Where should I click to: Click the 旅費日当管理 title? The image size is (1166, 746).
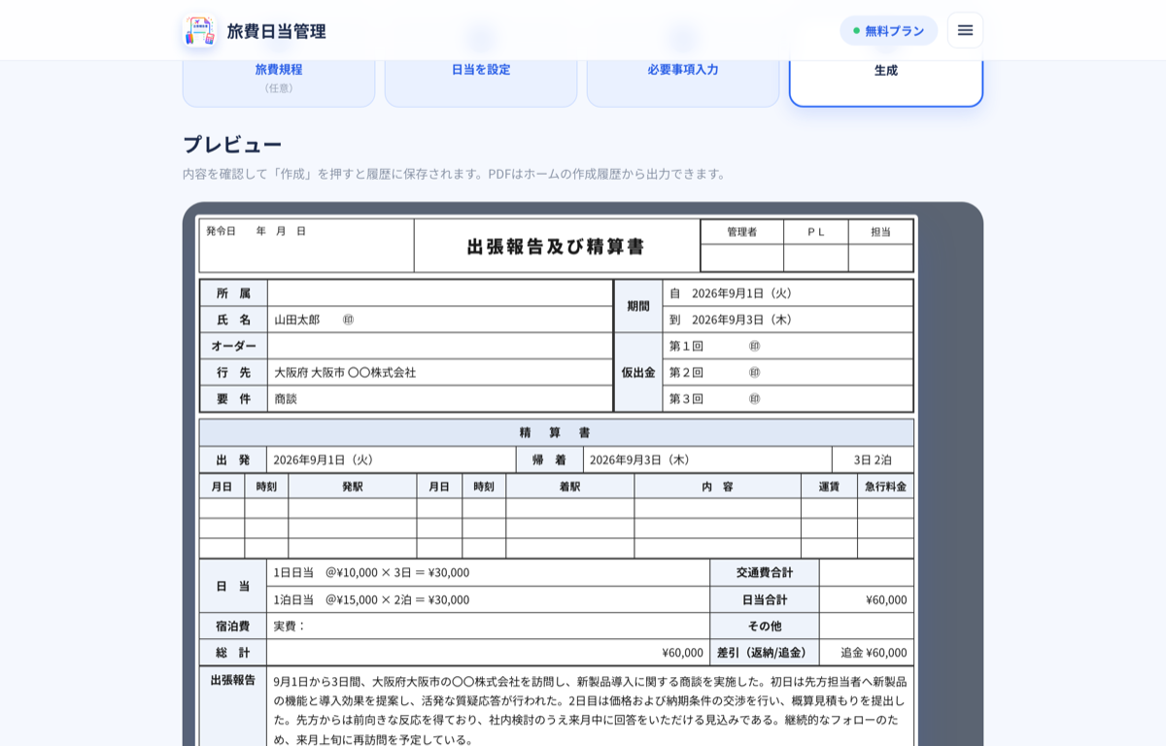click(276, 31)
